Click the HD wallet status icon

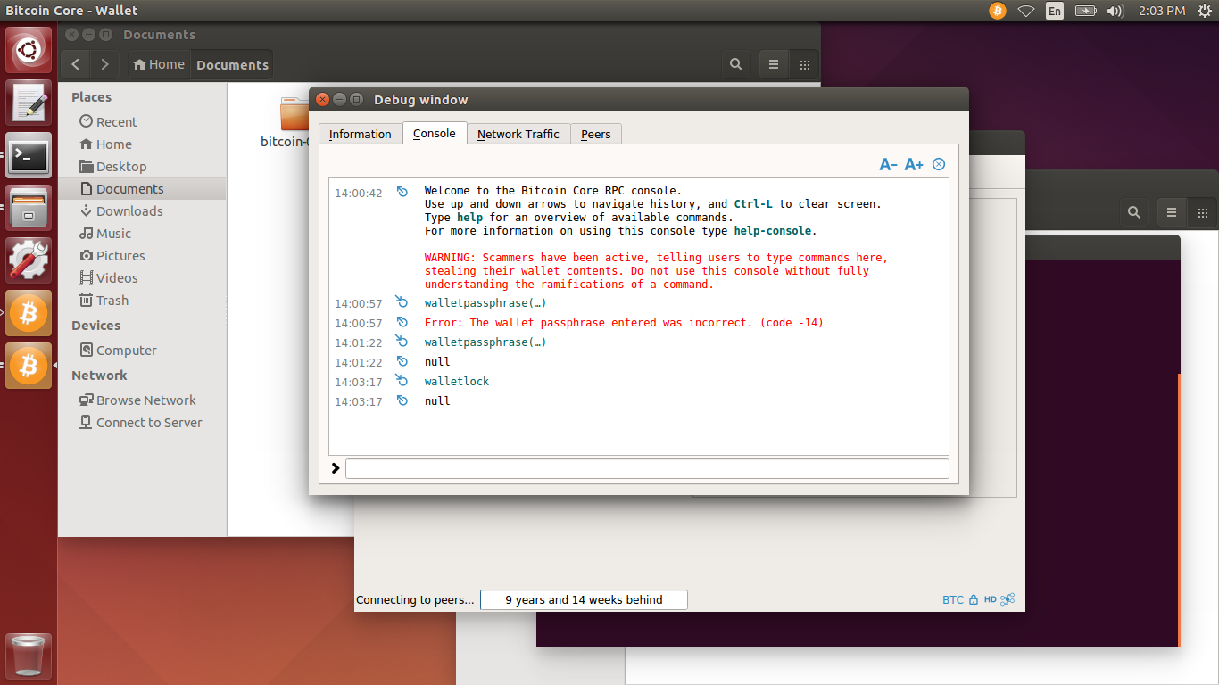coord(990,600)
